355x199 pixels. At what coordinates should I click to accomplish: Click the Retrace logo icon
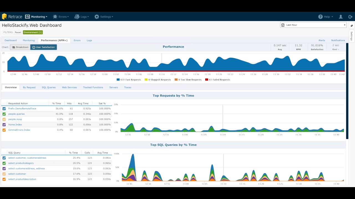4,17
